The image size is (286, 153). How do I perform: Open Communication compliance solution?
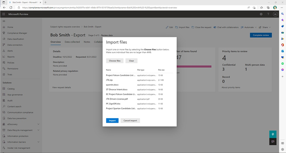click(x=20, y=113)
